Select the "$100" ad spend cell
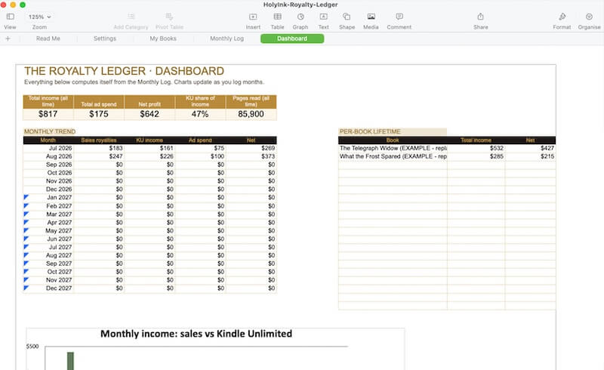 coord(200,156)
